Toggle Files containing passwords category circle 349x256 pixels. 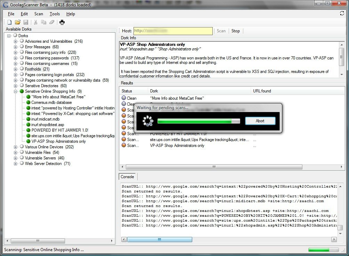pyautogui.click(x=22, y=58)
